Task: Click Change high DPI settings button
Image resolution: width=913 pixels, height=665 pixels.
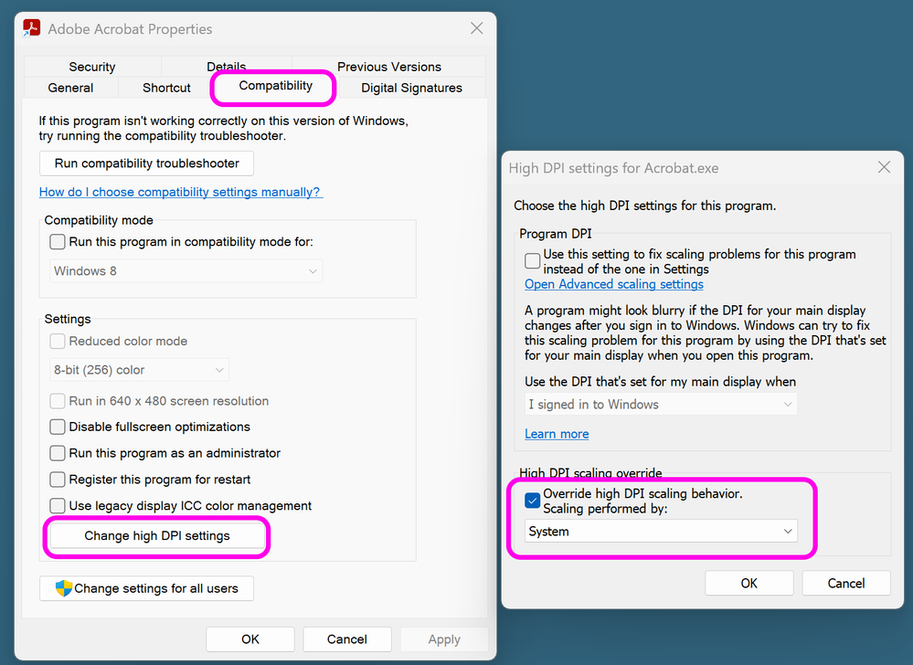Action: 157,536
